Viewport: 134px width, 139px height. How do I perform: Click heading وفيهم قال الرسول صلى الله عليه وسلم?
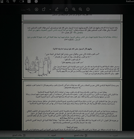72,49
